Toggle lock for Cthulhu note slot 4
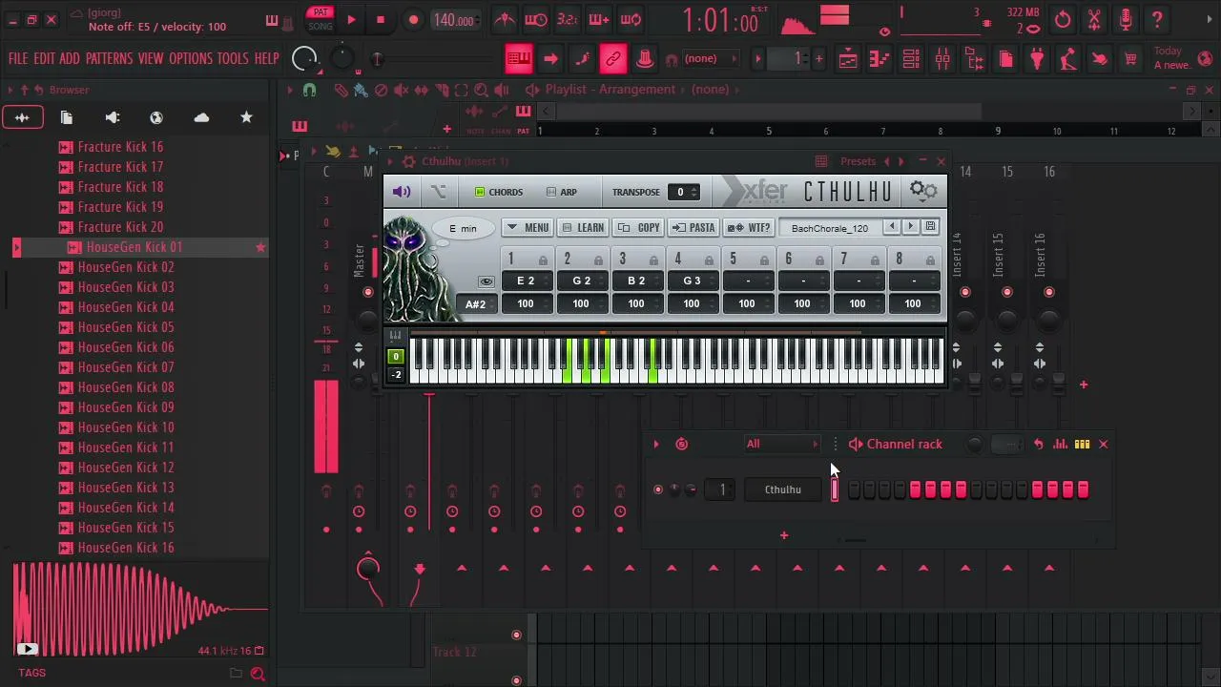Viewport: 1221px width, 687px height. pyautogui.click(x=709, y=260)
